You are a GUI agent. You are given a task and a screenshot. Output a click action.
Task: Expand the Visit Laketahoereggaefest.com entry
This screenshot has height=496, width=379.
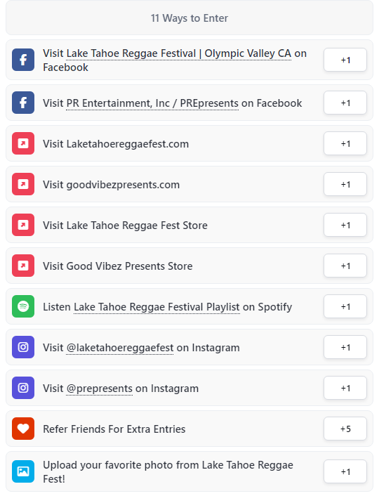point(189,143)
